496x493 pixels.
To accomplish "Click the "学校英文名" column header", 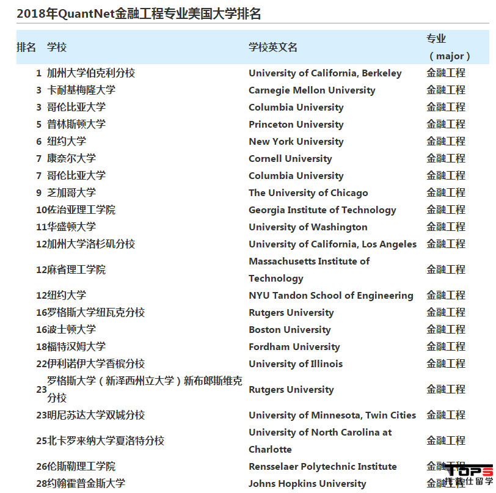I will click(x=272, y=48).
